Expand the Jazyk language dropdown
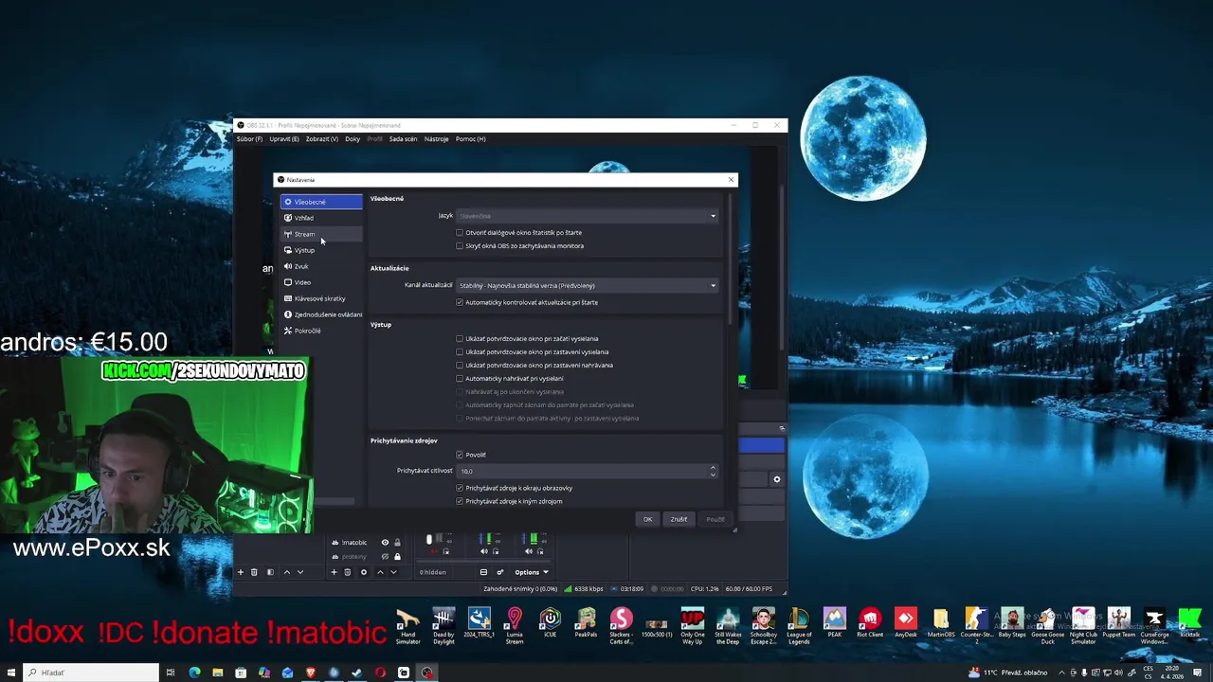The height and width of the screenshot is (682, 1213). (x=588, y=216)
